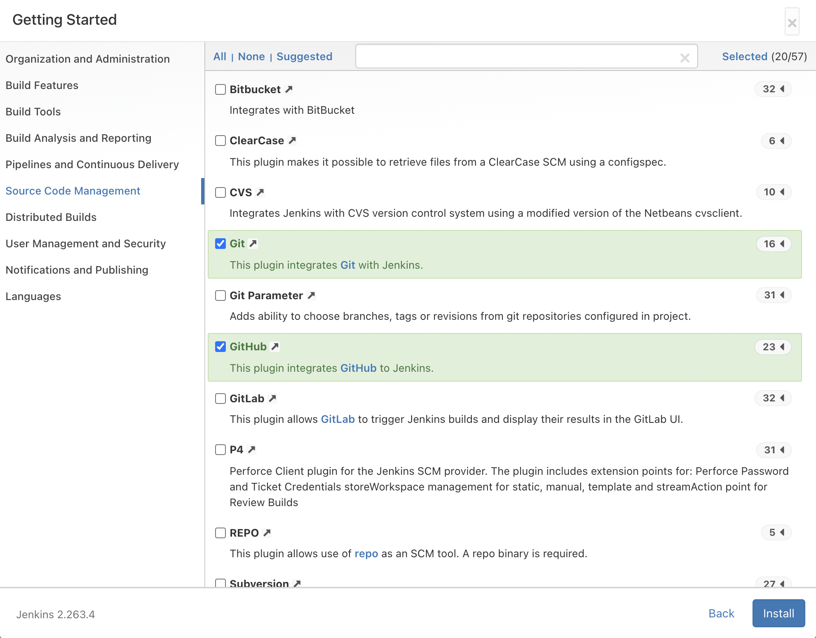Open Pipelines and Continuous Delivery category
Image resolution: width=816 pixels, height=638 pixels.
pyautogui.click(x=92, y=164)
